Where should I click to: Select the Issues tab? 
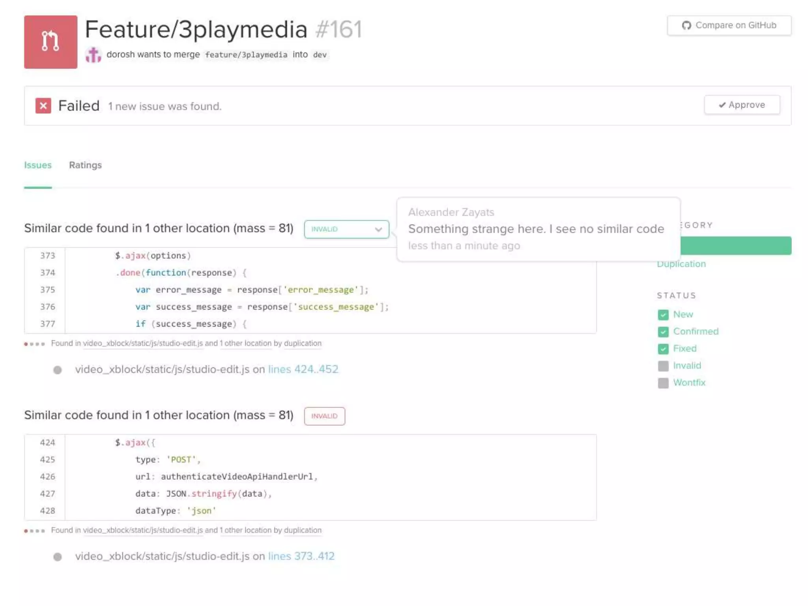point(38,165)
